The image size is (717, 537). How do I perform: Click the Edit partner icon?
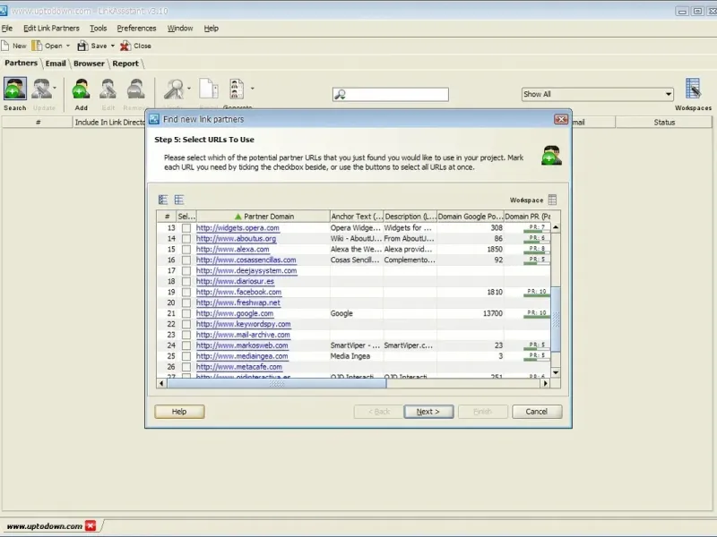pyautogui.click(x=108, y=89)
